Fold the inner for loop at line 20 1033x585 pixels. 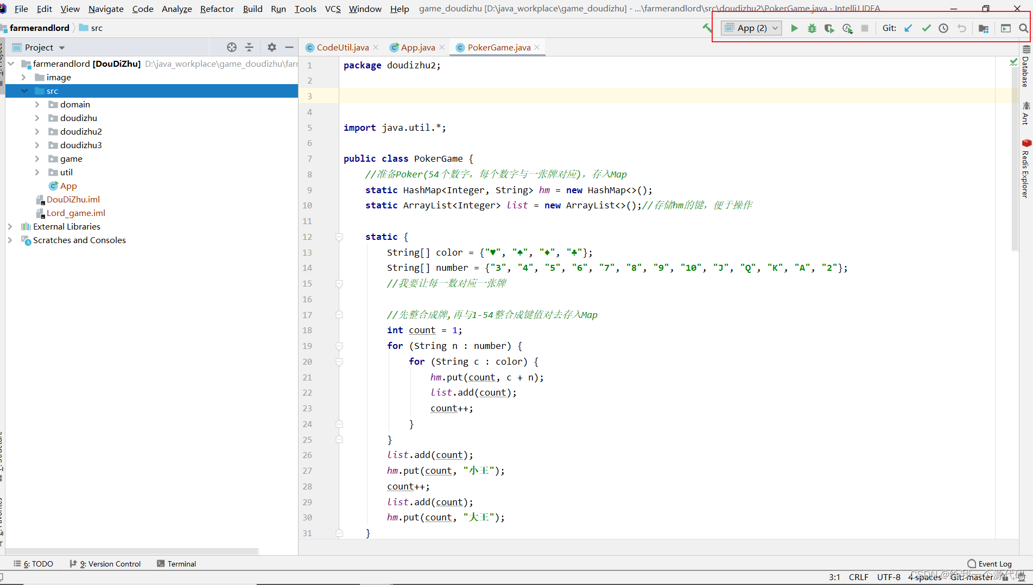(339, 362)
